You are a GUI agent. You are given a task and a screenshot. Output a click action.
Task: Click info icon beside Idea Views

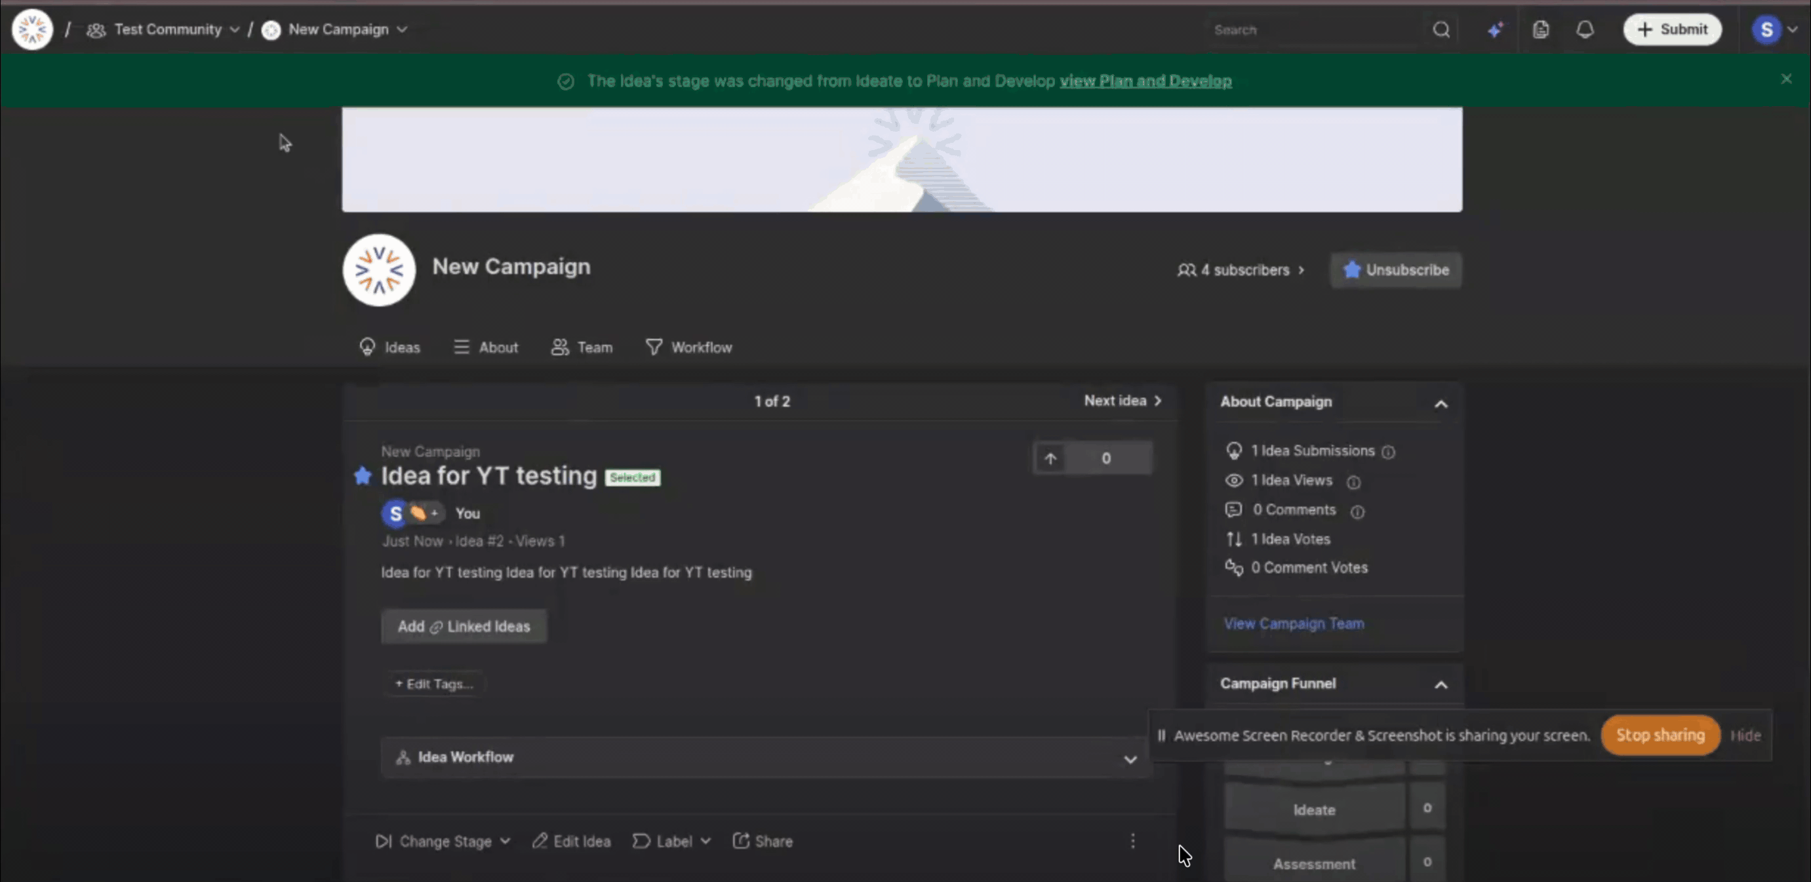pyautogui.click(x=1353, y=482)
